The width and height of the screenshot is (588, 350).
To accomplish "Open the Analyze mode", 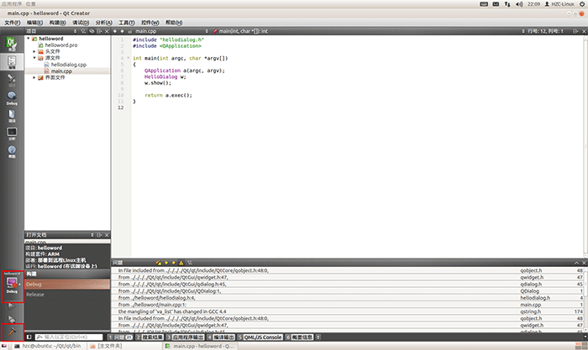I will (x=12, y=133).
